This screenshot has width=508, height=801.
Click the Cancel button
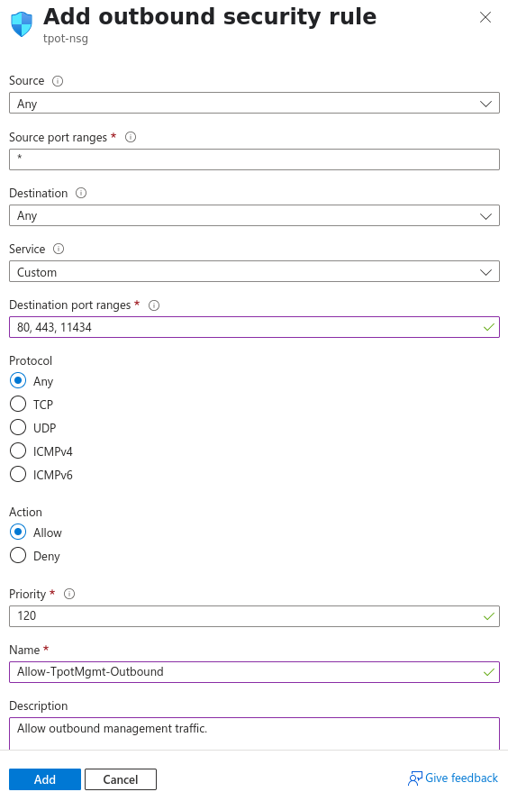point(121,779)
